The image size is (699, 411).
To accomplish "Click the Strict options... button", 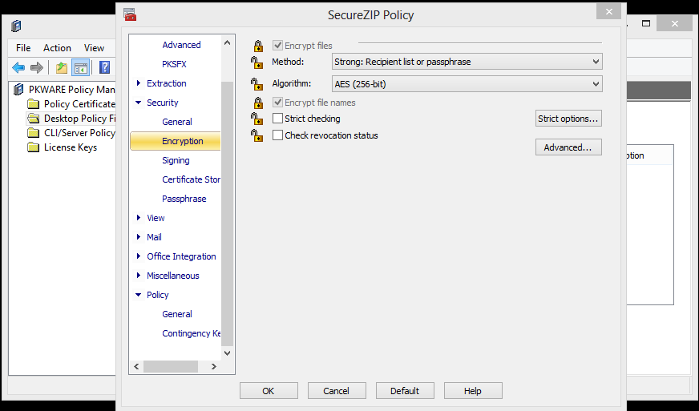I will (568, 119).
